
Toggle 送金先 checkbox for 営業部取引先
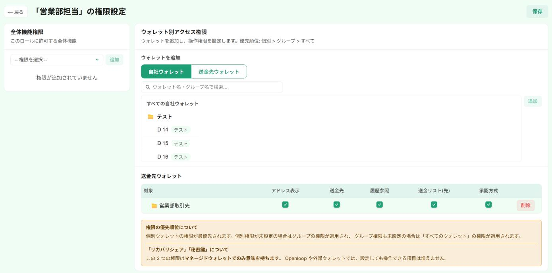tap(337, 205)
